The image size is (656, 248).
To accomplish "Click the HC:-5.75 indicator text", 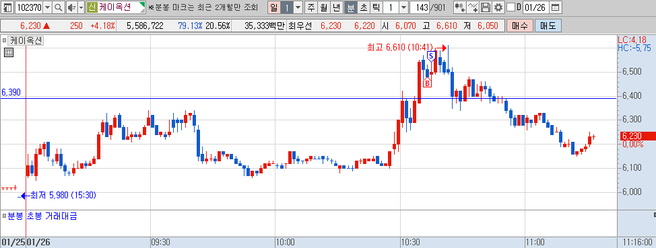I will pos(634,48).
